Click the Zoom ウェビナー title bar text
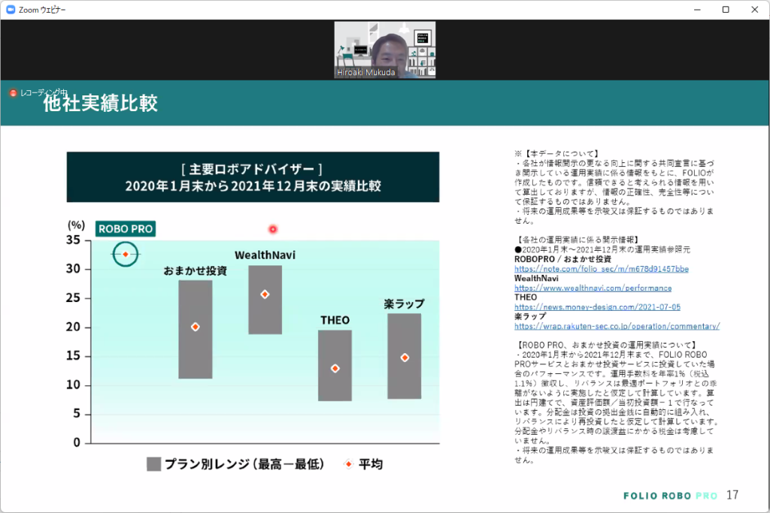 [44, 10]
